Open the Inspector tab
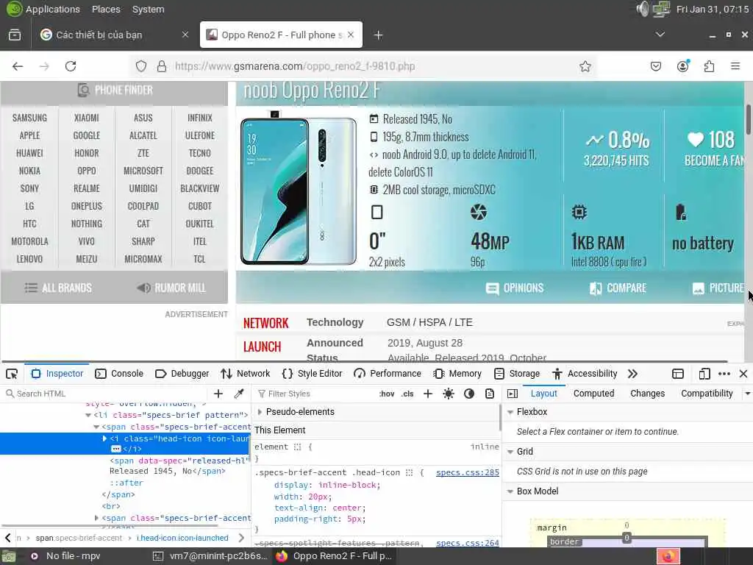Screen dimensions: 753x565 pyautogui.click(x=57, y=374)
